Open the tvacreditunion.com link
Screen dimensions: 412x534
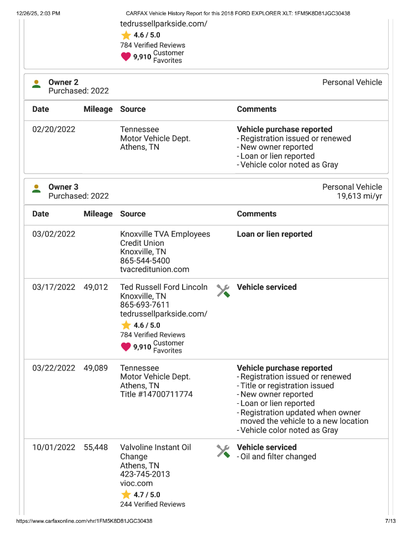[154, 270]
